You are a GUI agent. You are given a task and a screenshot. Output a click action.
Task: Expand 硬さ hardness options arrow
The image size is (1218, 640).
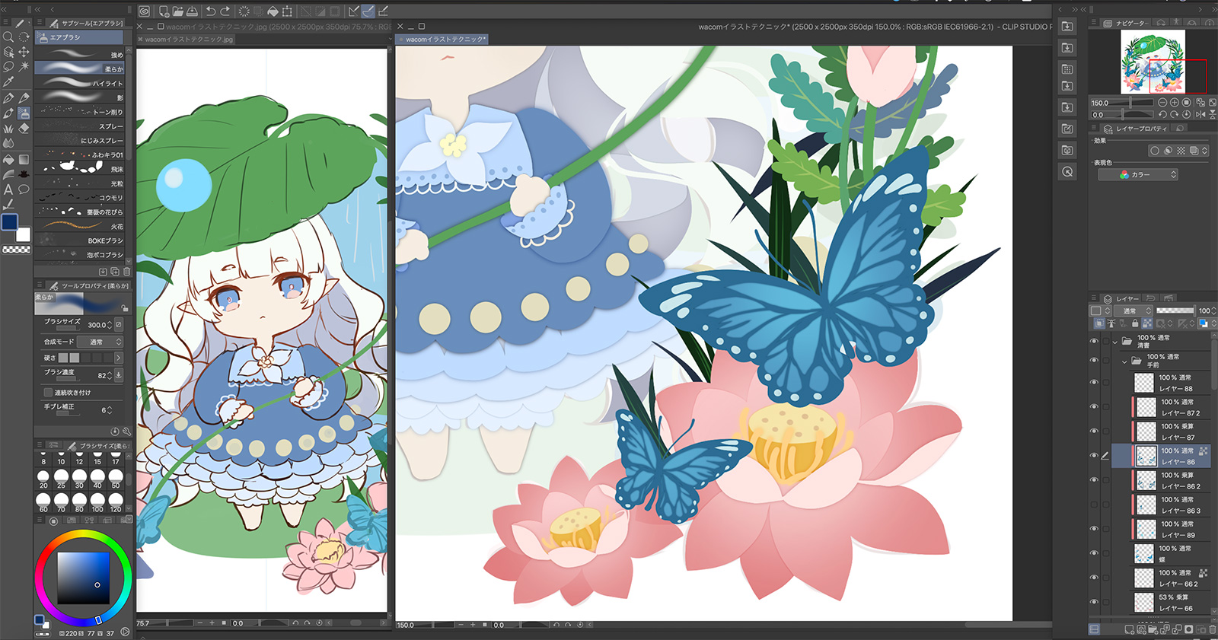coord(119,358)
